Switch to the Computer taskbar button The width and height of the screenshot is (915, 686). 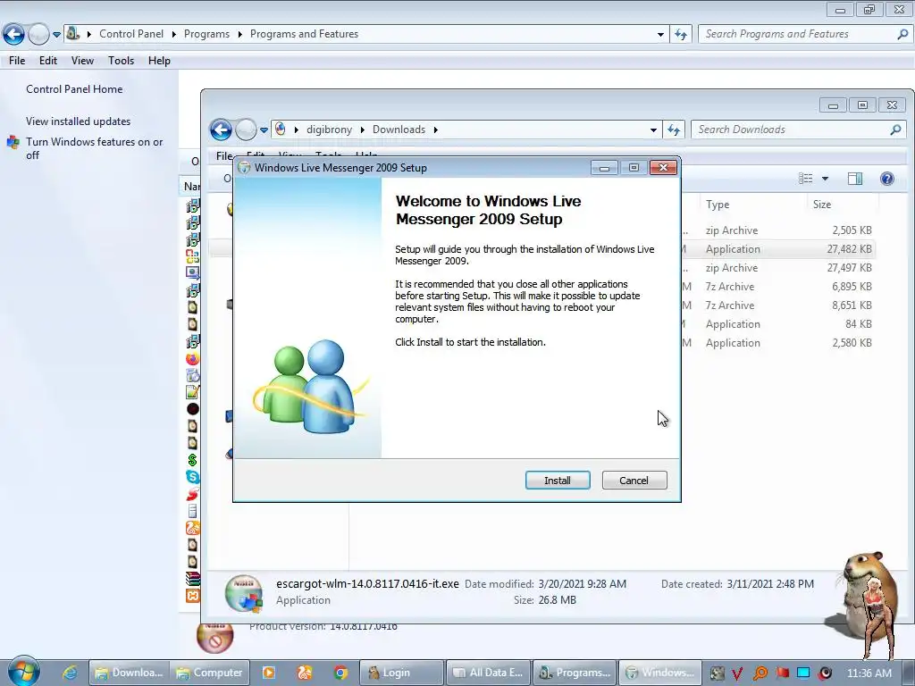[210, 673]
